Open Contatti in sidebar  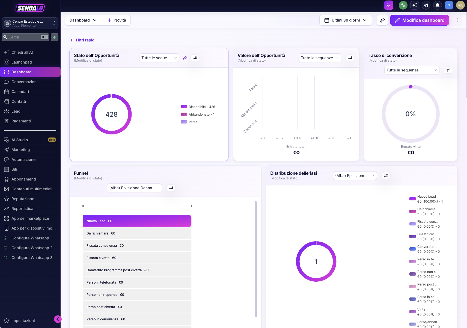coord(30,101)
